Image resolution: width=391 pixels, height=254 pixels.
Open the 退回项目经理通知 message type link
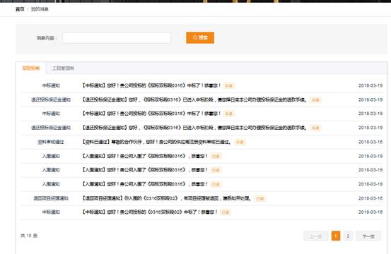tap(51, 198)
